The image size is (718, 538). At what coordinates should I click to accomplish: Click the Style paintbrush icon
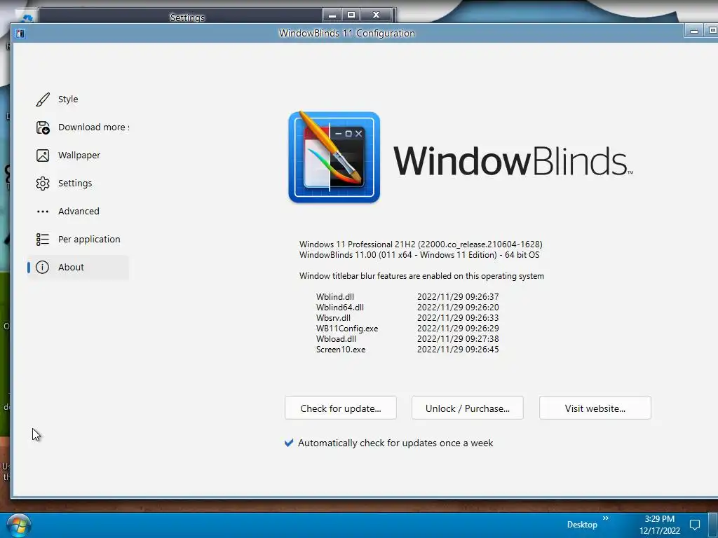click(x=43, y=99)
